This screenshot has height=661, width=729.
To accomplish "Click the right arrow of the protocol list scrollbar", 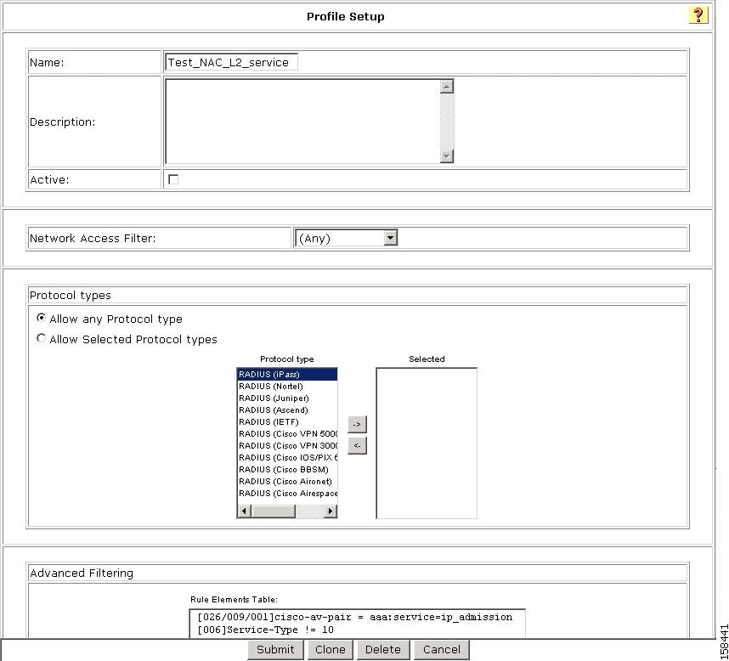I will (x=331, y=510).
